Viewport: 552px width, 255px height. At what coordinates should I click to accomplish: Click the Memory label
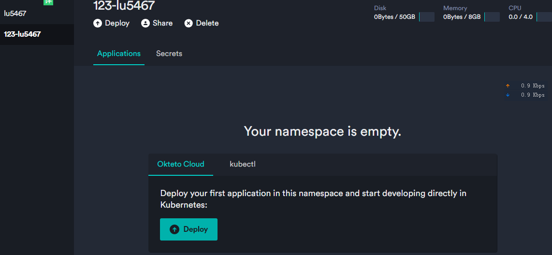(455, 8)
